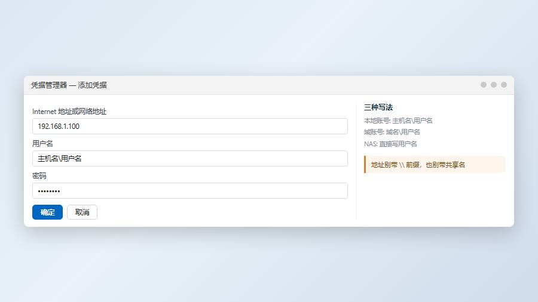Click the last gray window control dot
The image size is (538, 302).
(504, 85)
